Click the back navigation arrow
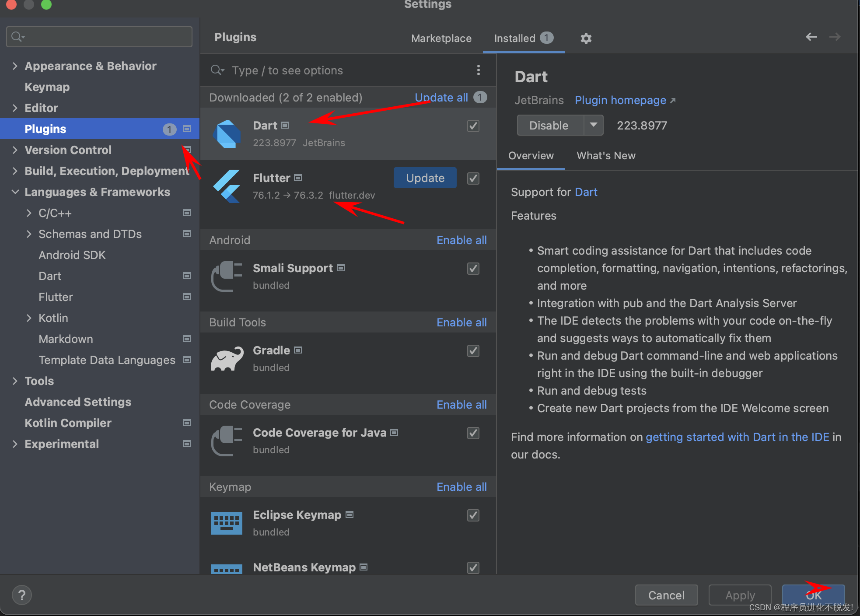Screen dimensions: 860x616 (811, 37)
